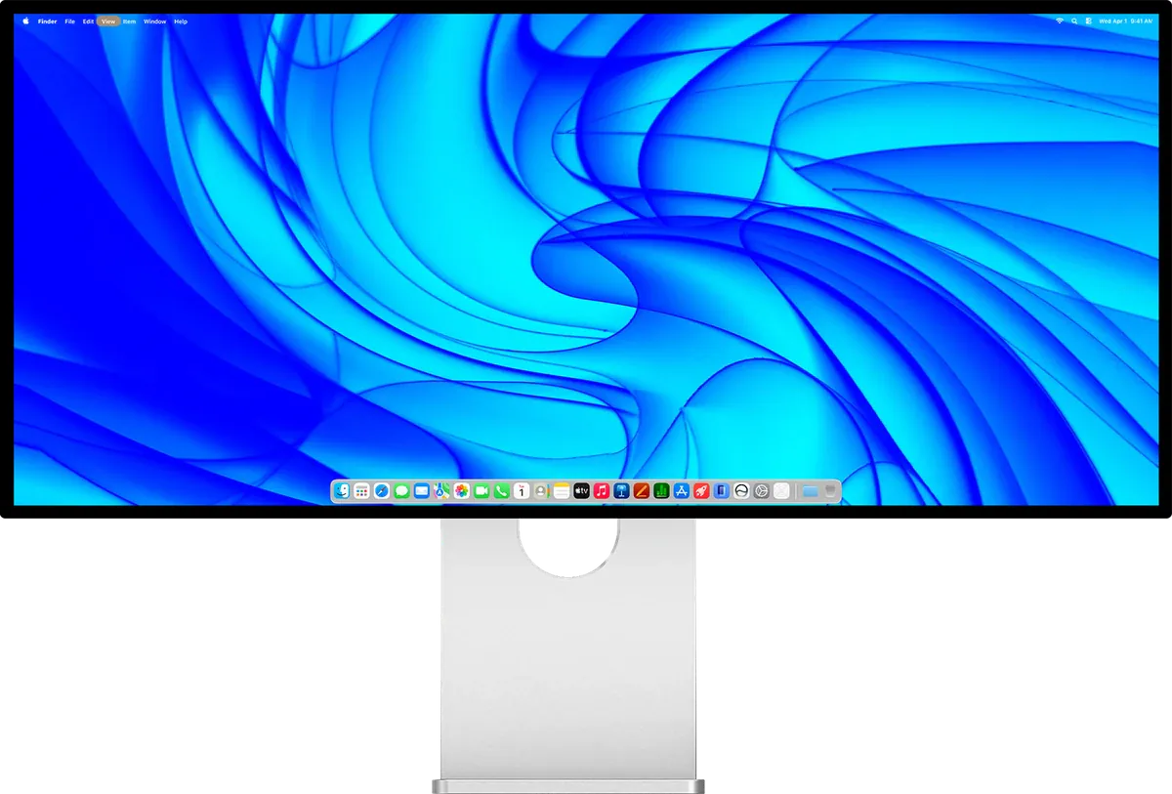Open the Downloads folder in dock
This screenshot has width=1172, height=794.
(810, 491)
